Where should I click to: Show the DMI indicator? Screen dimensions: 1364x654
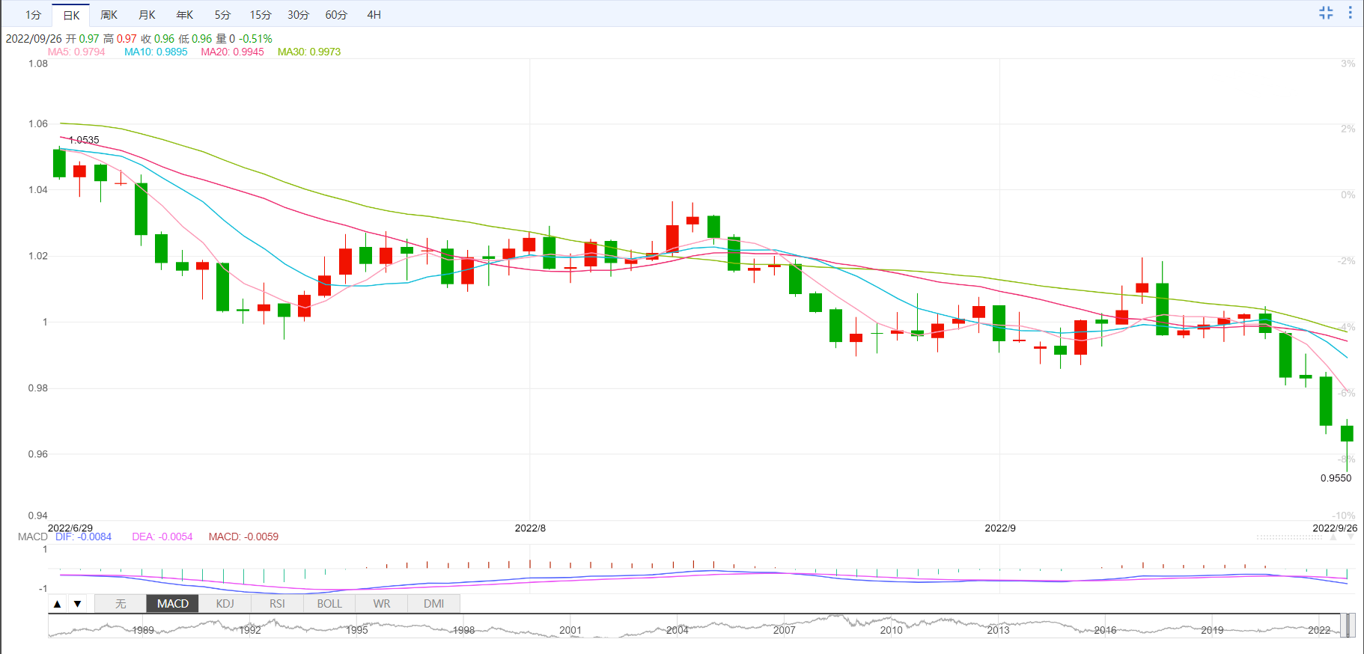coord(434,604)
